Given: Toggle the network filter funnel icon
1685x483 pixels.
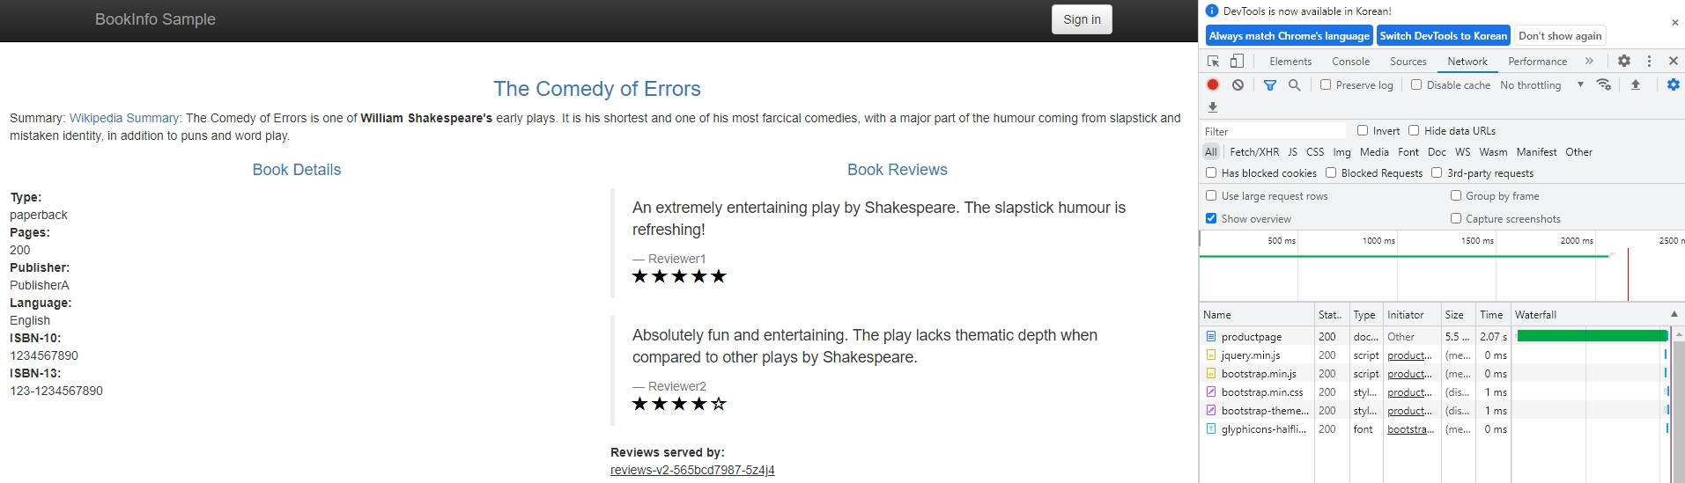Looking at the screenshot, I should (x=1270, y=85).
